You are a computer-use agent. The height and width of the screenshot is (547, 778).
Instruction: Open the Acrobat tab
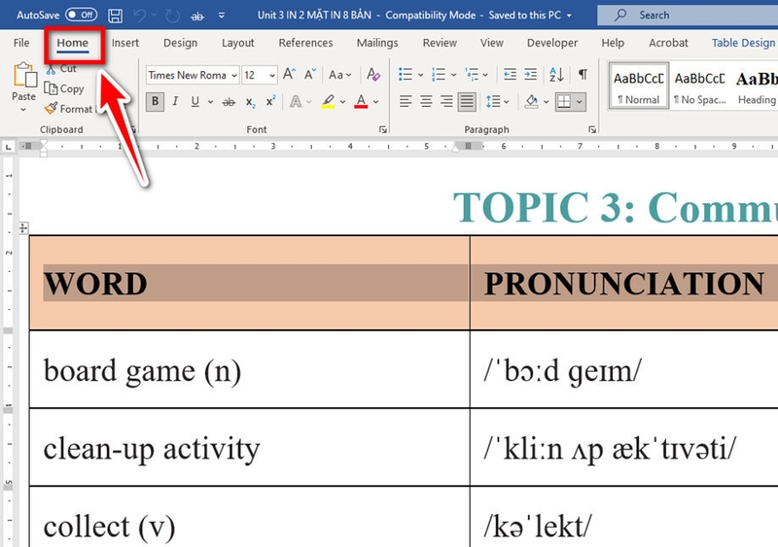(x=668, y=43)
